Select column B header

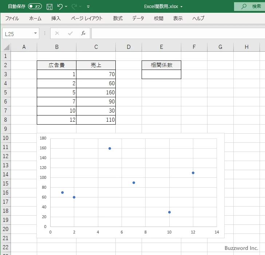57,47
